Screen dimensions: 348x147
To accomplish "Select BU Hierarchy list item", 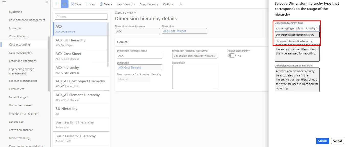I will pyautogui.click(x=81, y=111).
